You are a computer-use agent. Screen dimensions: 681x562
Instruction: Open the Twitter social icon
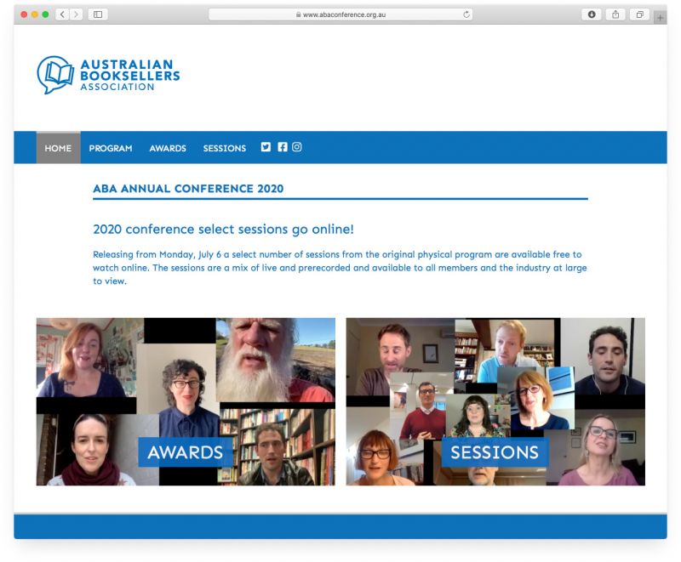[266, 147]
